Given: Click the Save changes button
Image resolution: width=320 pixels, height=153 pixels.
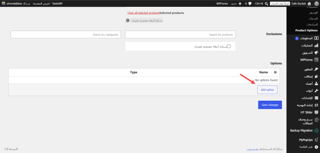Looking at the screenshot, I should pos(270,105).
